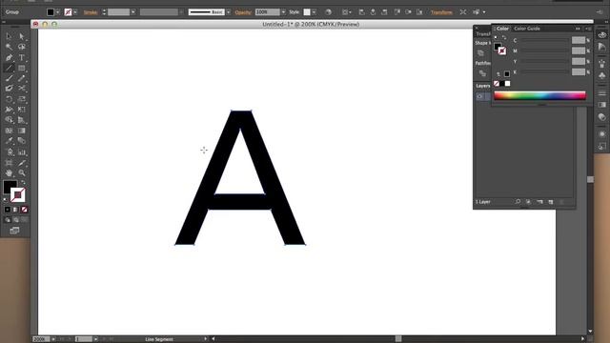Open Stroke weight dropdown
The width and height of the screenshot is (610, 343).
point(133,12)
